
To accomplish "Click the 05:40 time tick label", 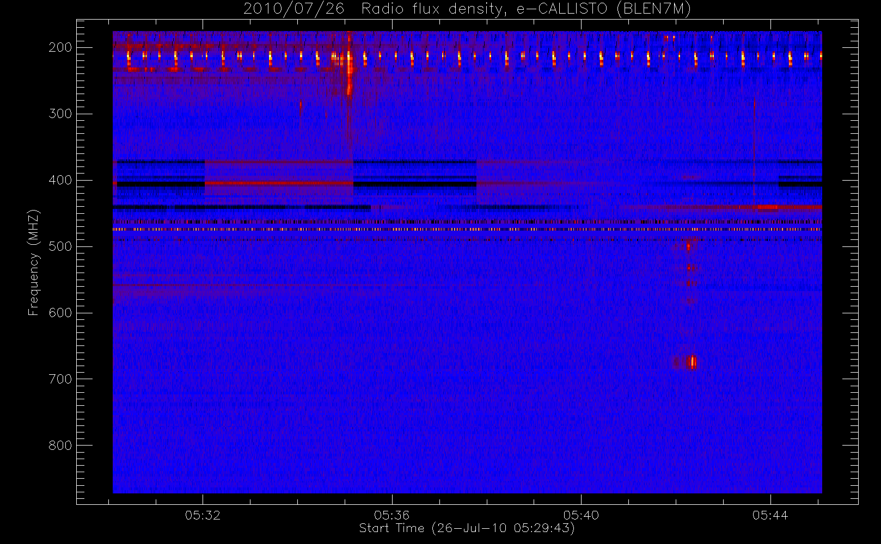I will coord(581,515).
